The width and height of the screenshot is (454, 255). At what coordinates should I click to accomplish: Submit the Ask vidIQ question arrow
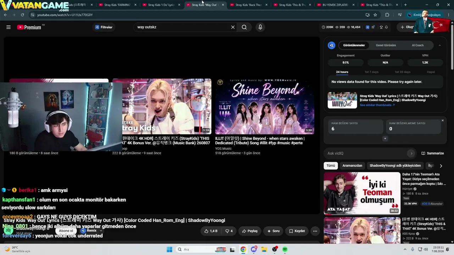pyautogui.click(x=411, y=153)
